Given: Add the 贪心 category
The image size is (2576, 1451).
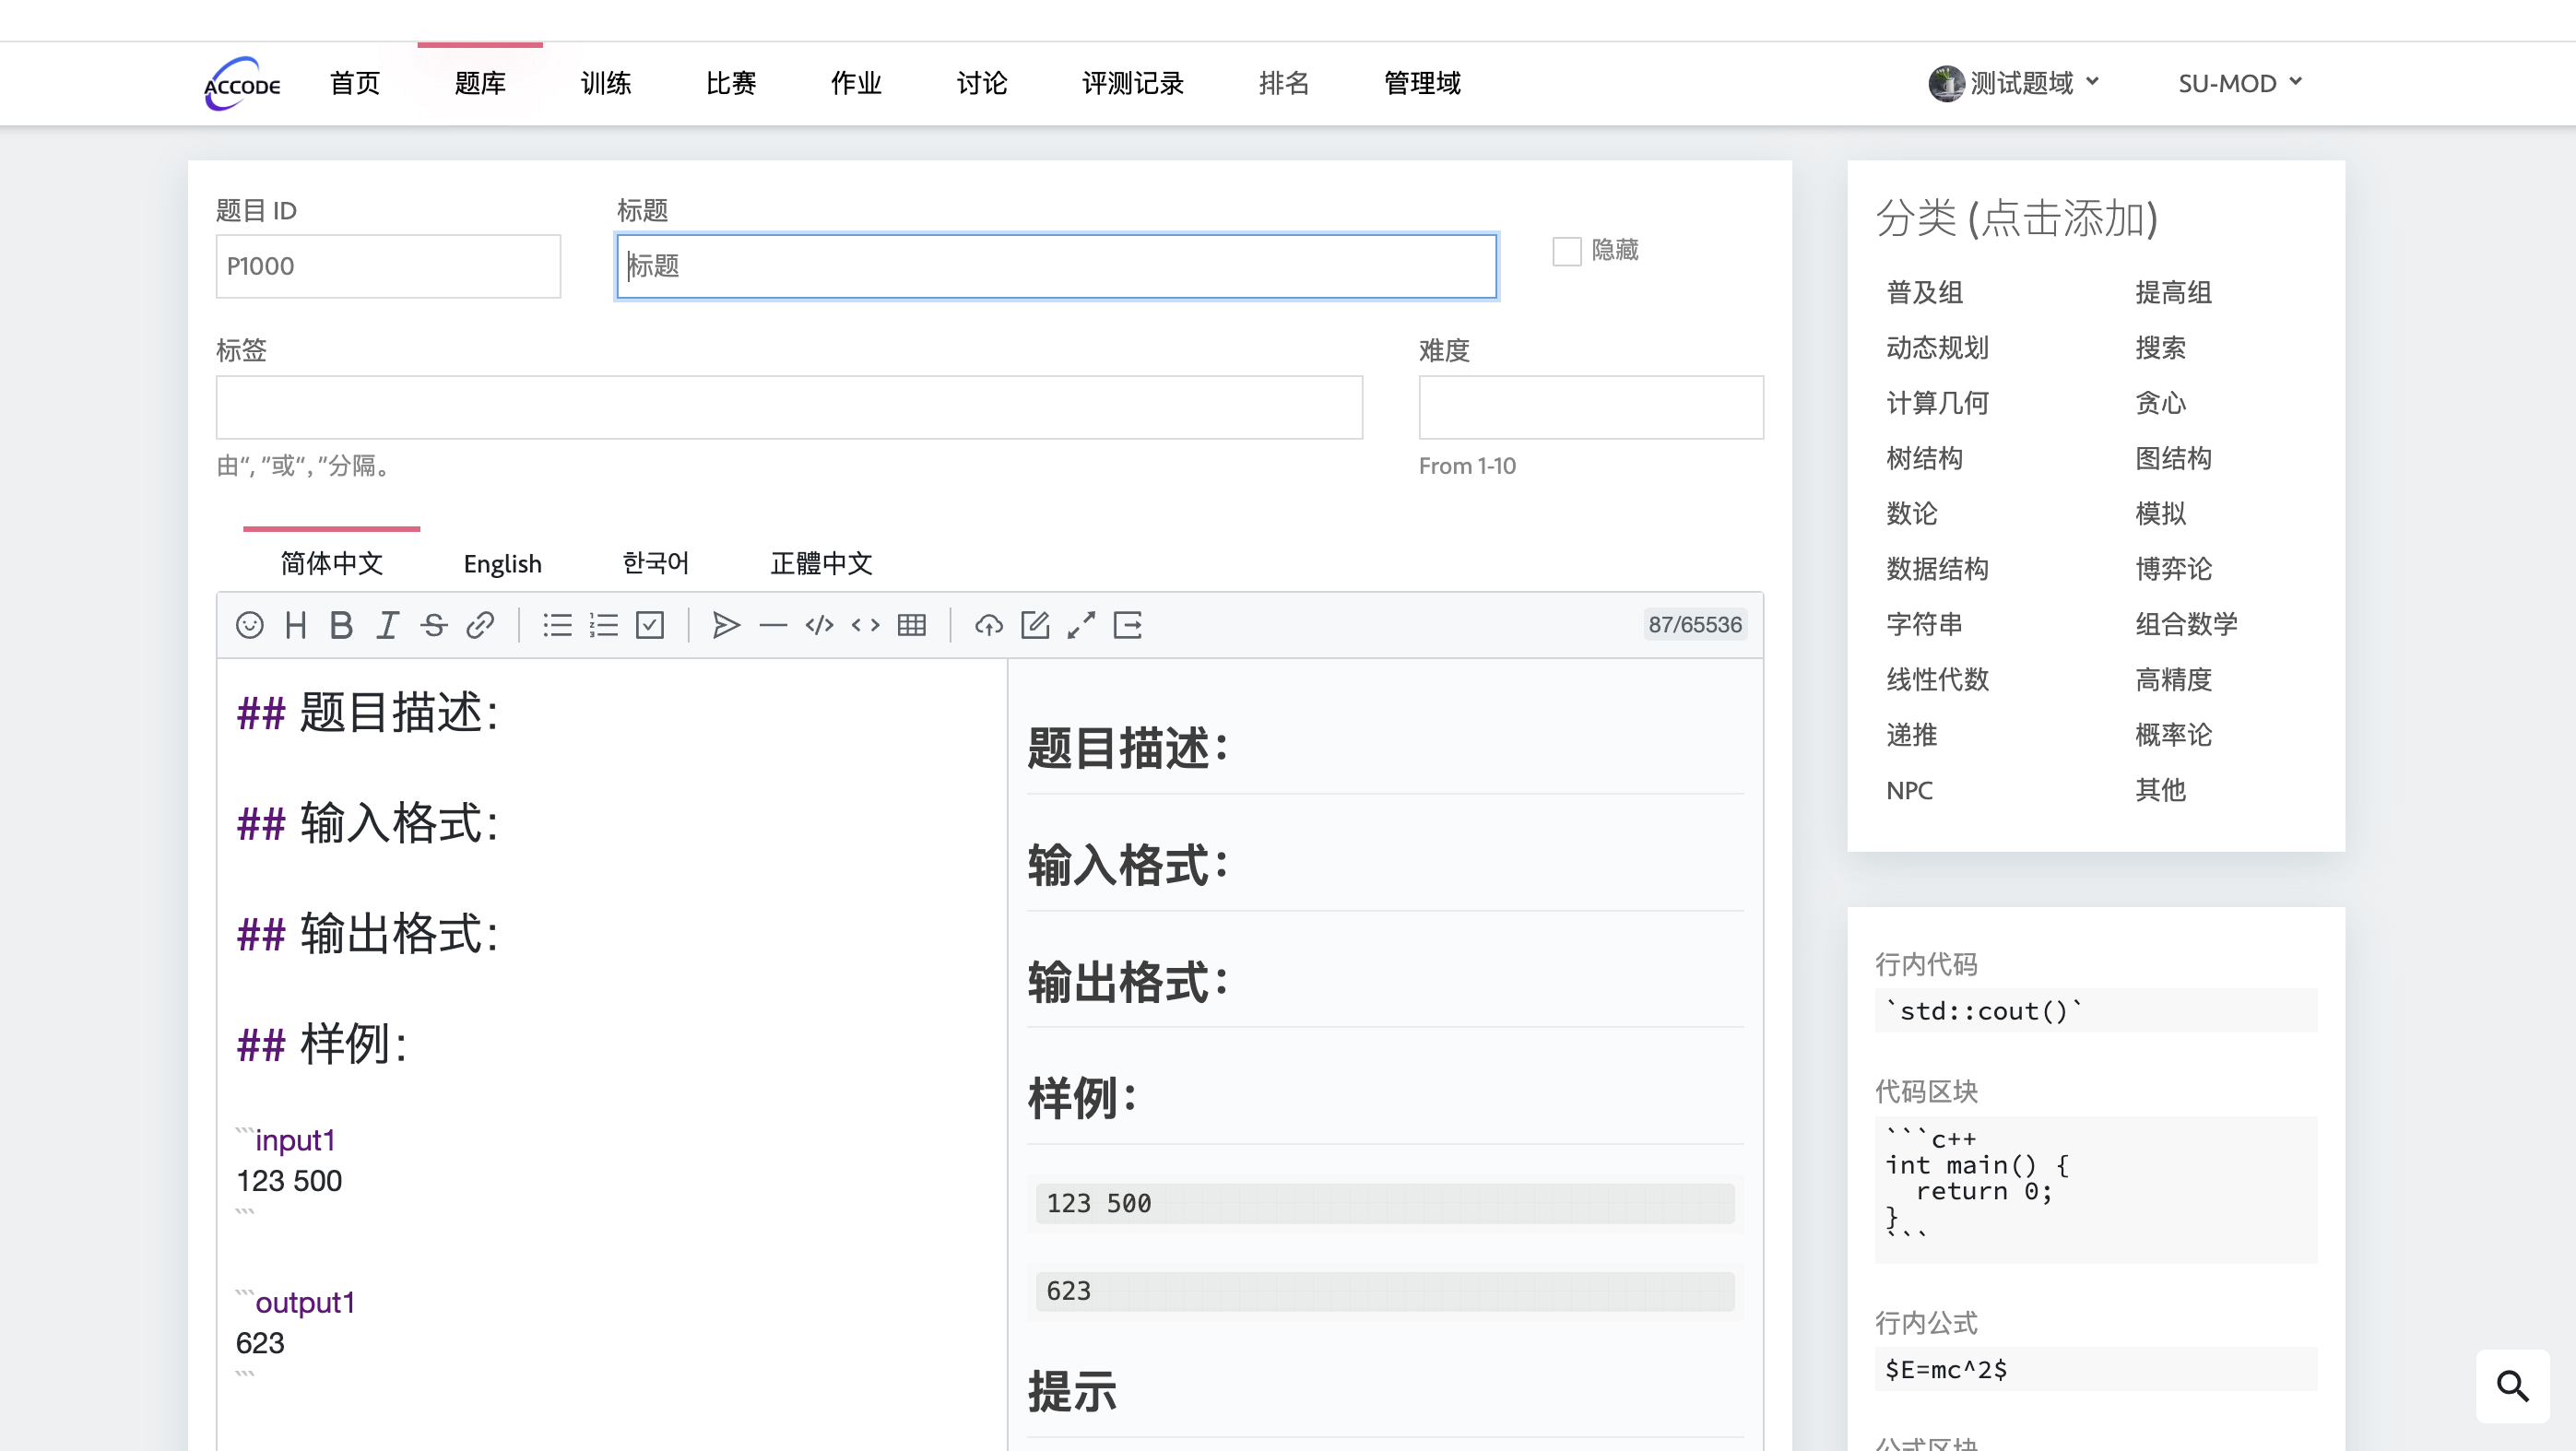Looking at the screenshot, I should coord(2160,403).
